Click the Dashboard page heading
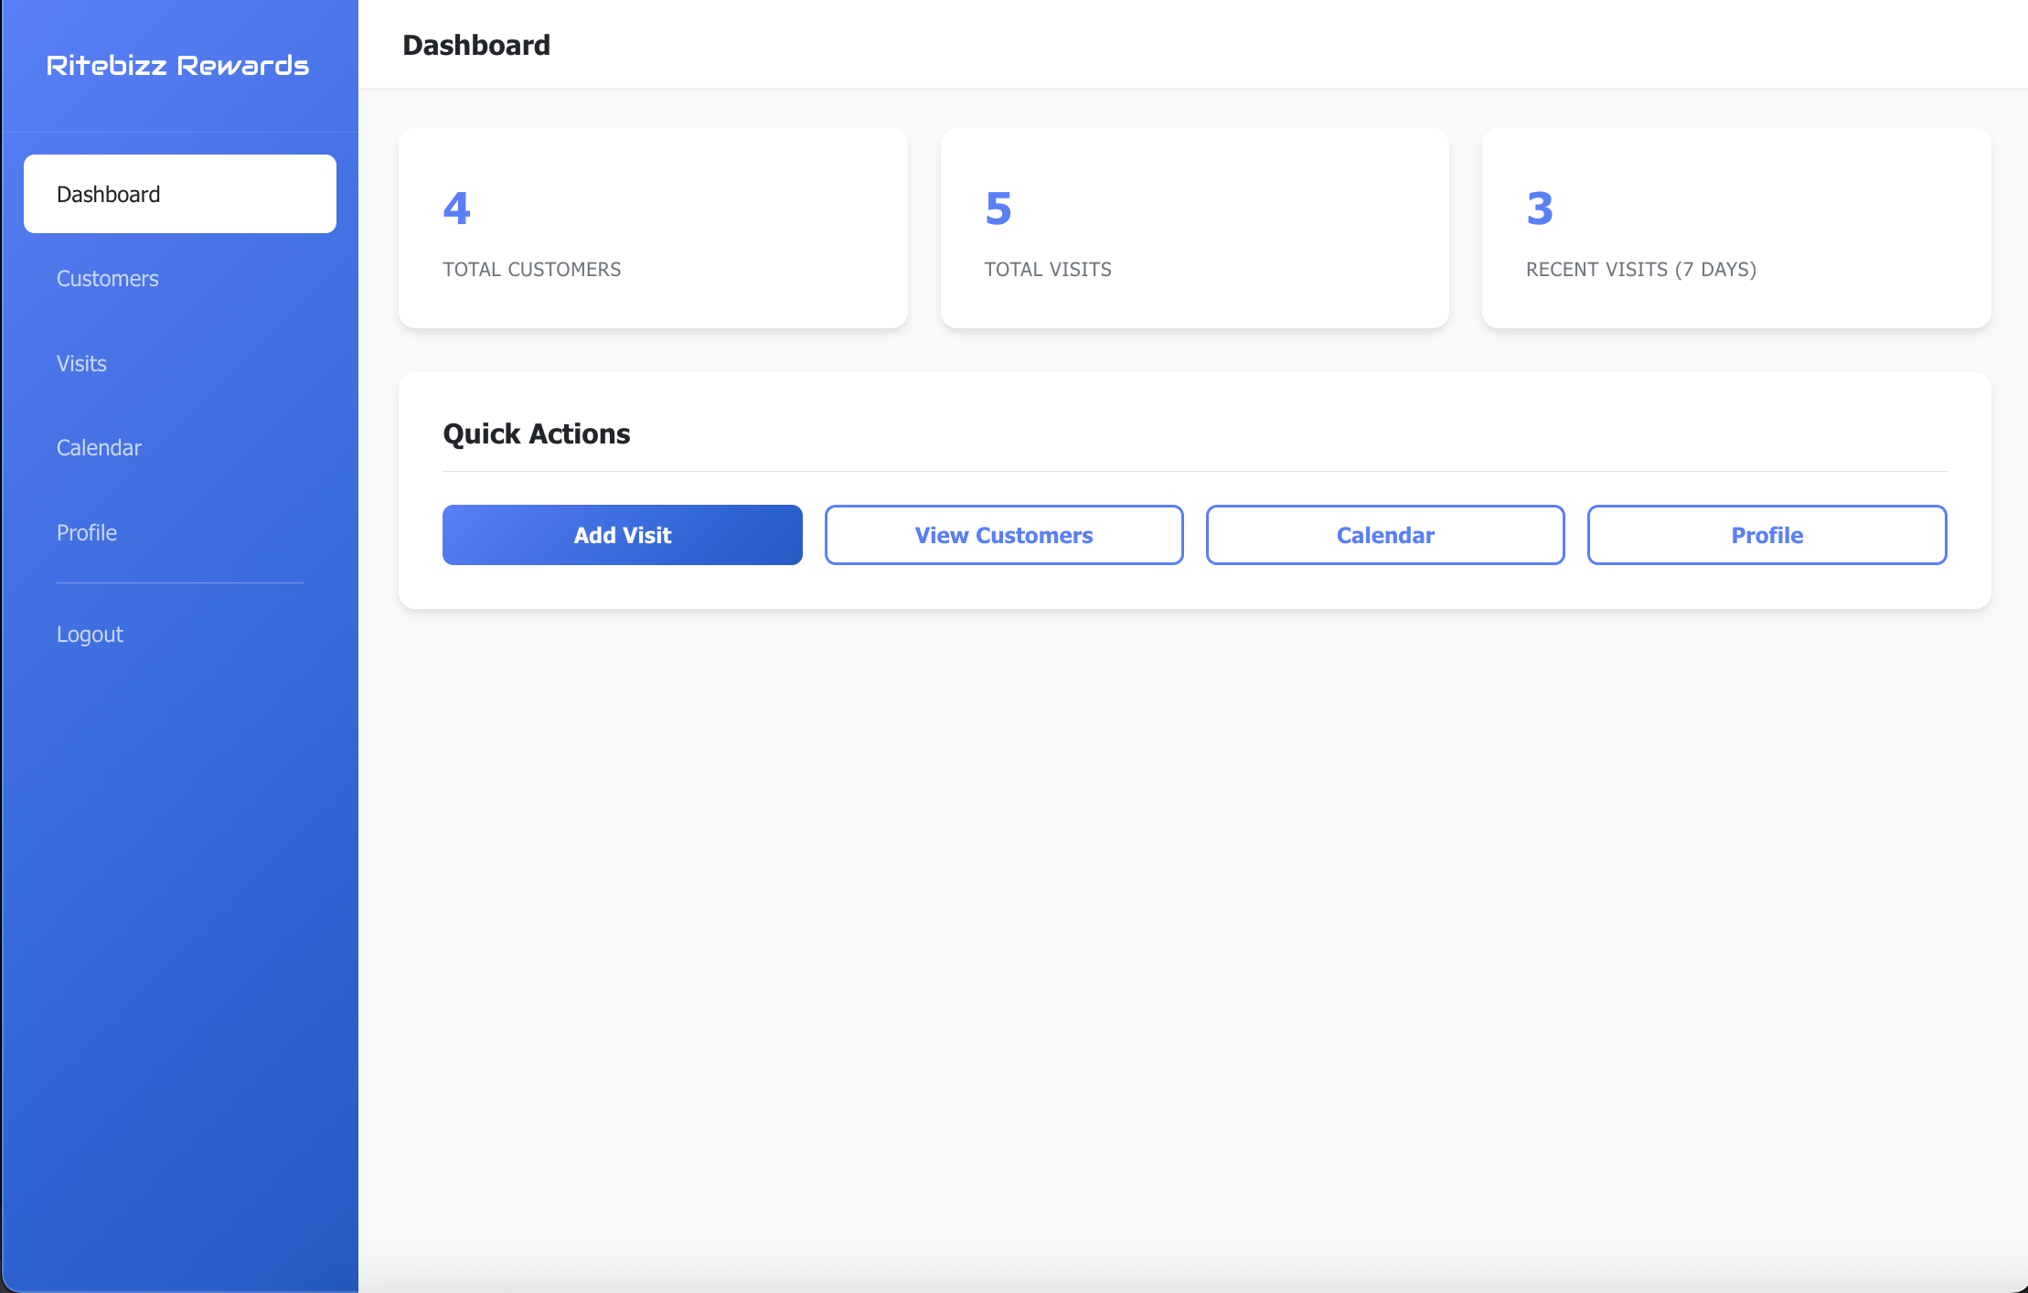Viewport: 2028px width, 1293px height. coord(476,45)
